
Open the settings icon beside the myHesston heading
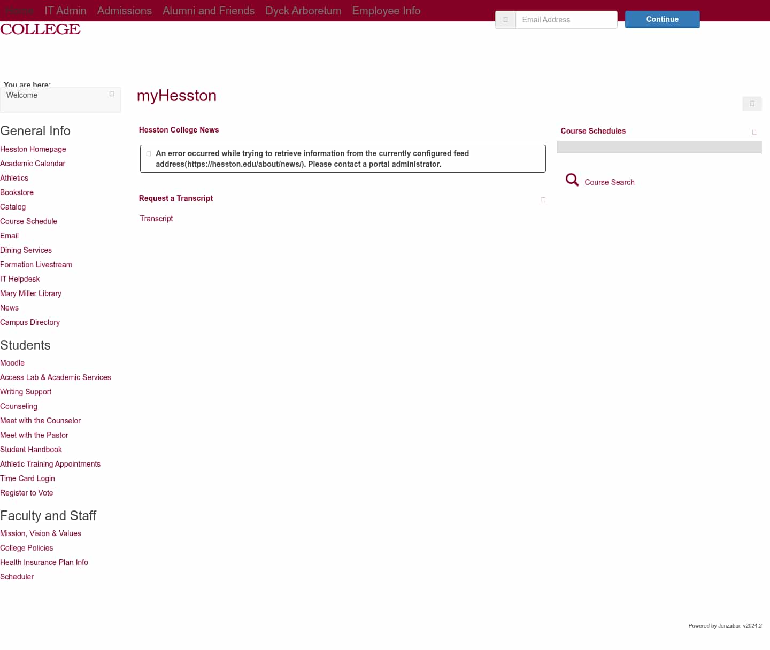point(752,104)
